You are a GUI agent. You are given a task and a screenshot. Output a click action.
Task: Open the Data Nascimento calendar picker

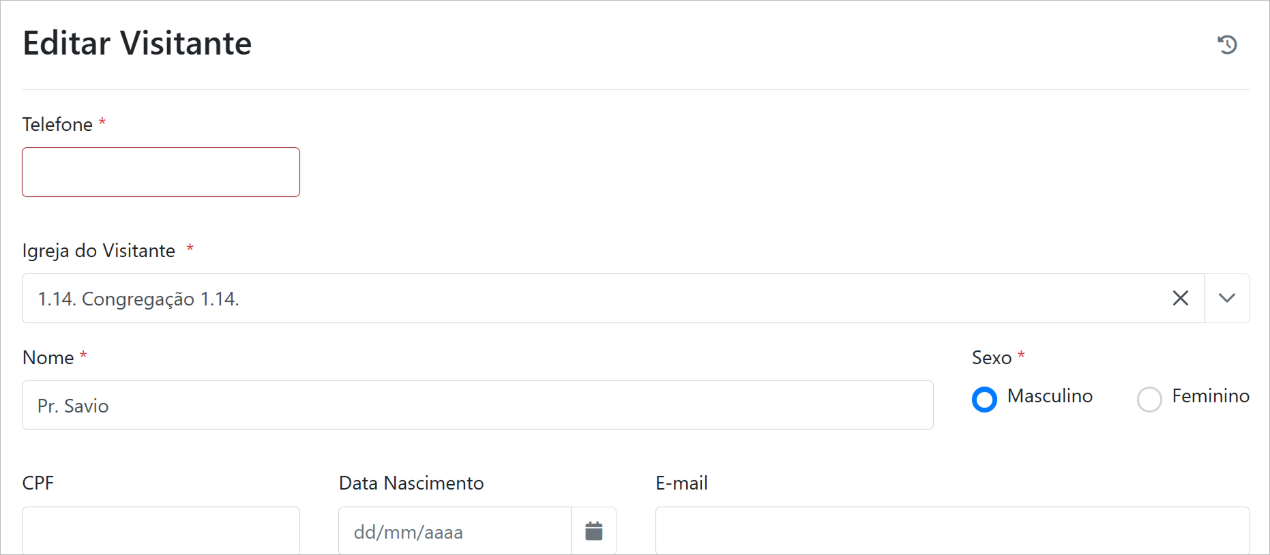[x=593, y=530]
